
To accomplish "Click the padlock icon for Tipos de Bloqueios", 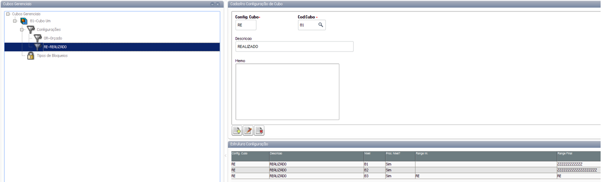I will coord(31,55).
